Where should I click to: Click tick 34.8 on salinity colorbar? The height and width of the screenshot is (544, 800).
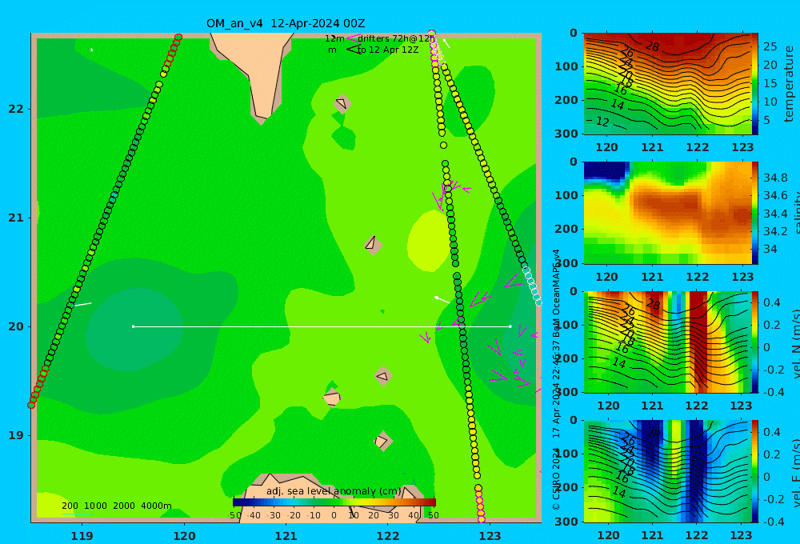[x=775, y=178]
